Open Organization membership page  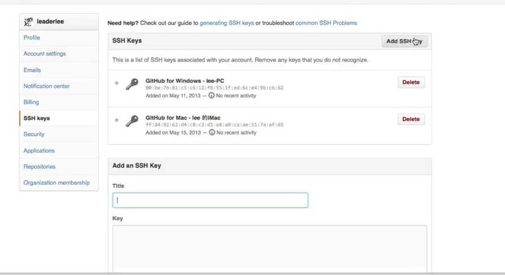[57, 183]
